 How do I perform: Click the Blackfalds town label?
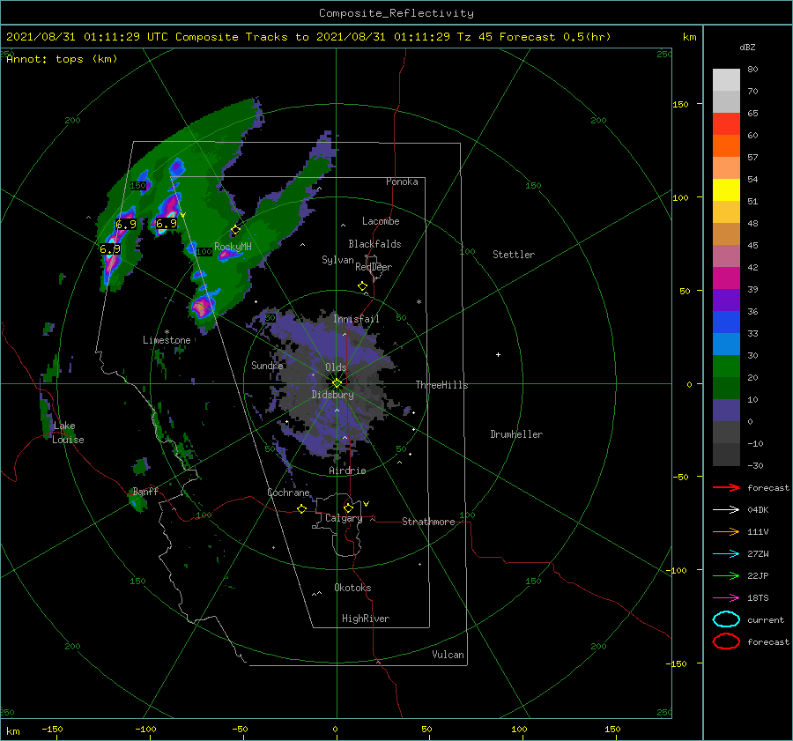[x=374, y=244]
